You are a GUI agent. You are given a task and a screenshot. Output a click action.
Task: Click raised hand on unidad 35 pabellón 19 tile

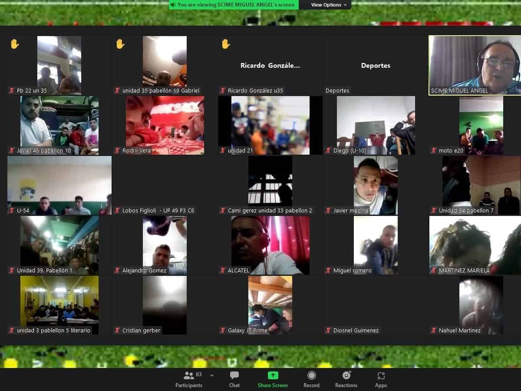(120, 44)
